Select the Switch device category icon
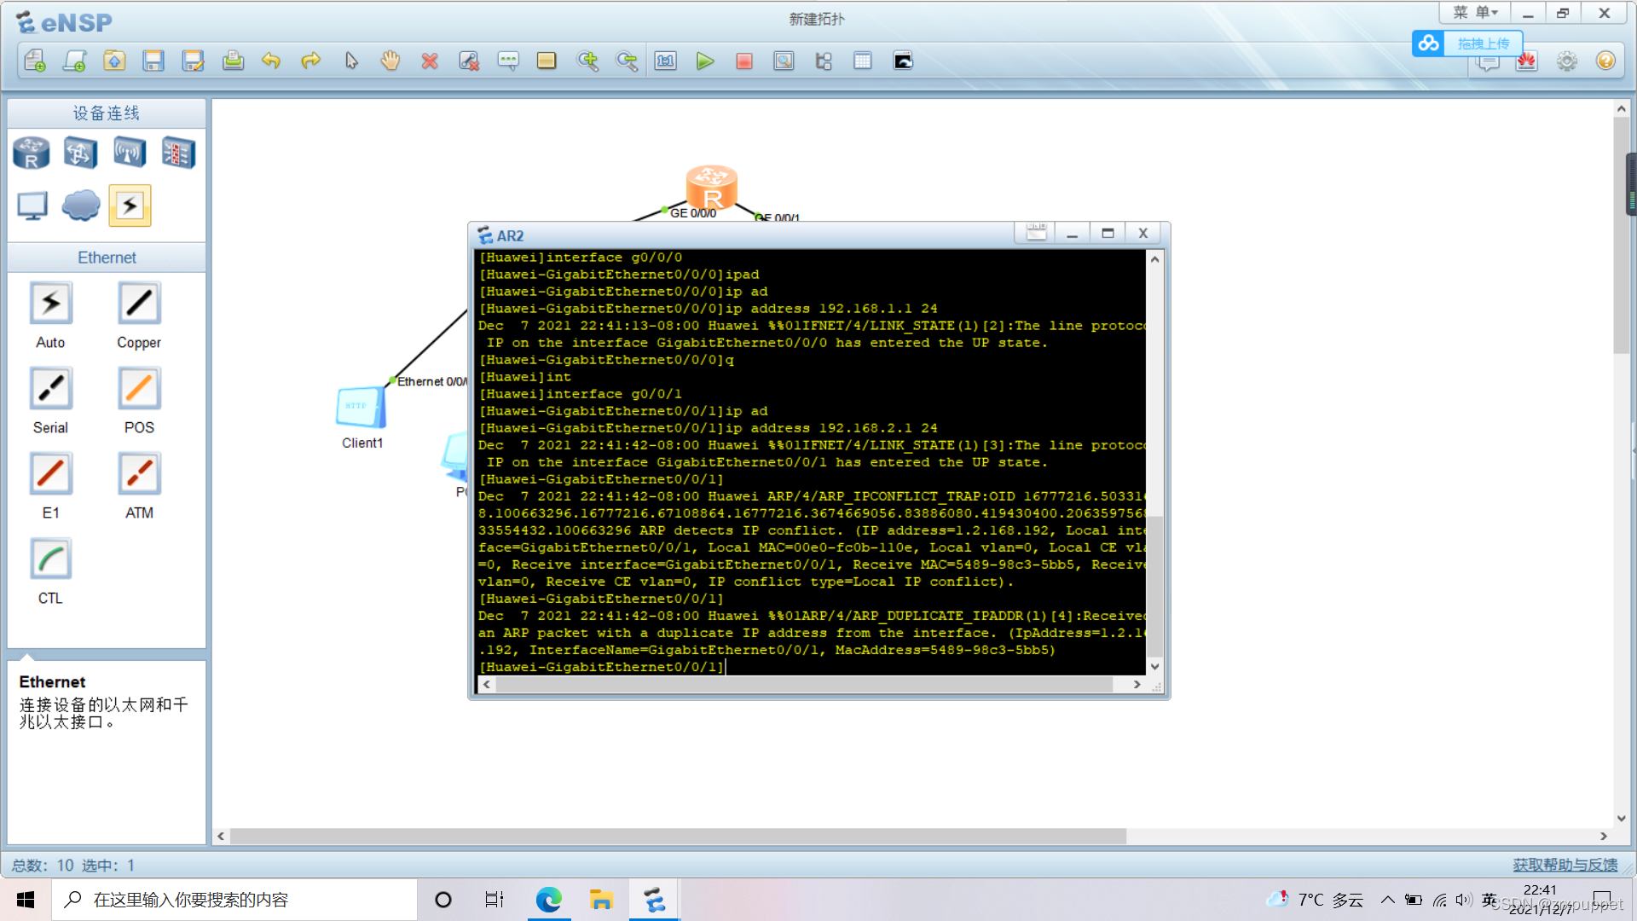1637x921 pixels. [80, 153]
